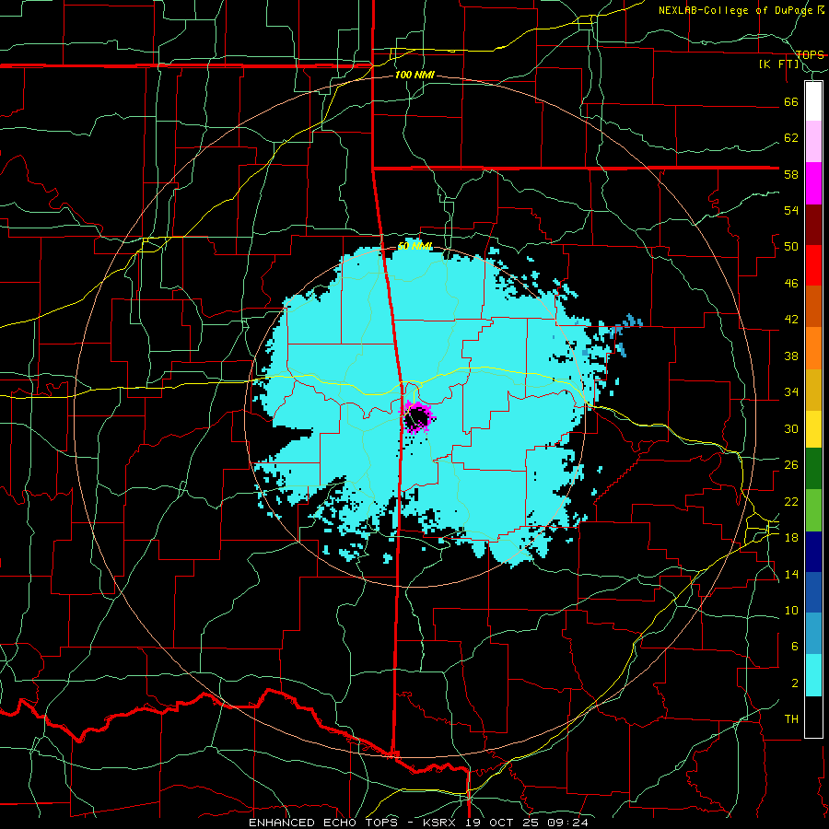Screen dimensions: 829x829
Task: Click the legend value 30
Action: (x=791, y=428)
